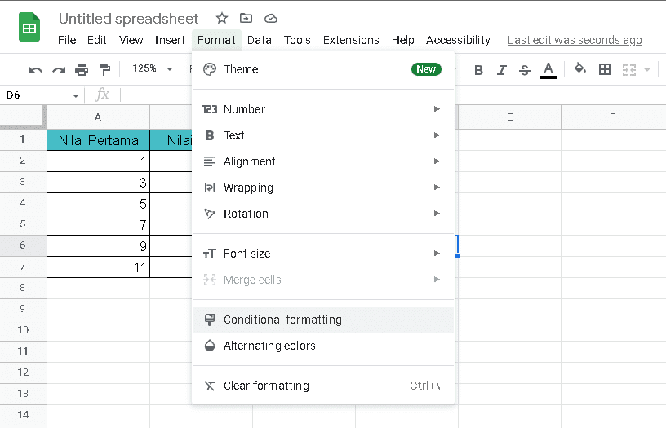The width and height of the screenshot is (666, 428).
Task: Click the name box showing D6
Action: [36, 95]
